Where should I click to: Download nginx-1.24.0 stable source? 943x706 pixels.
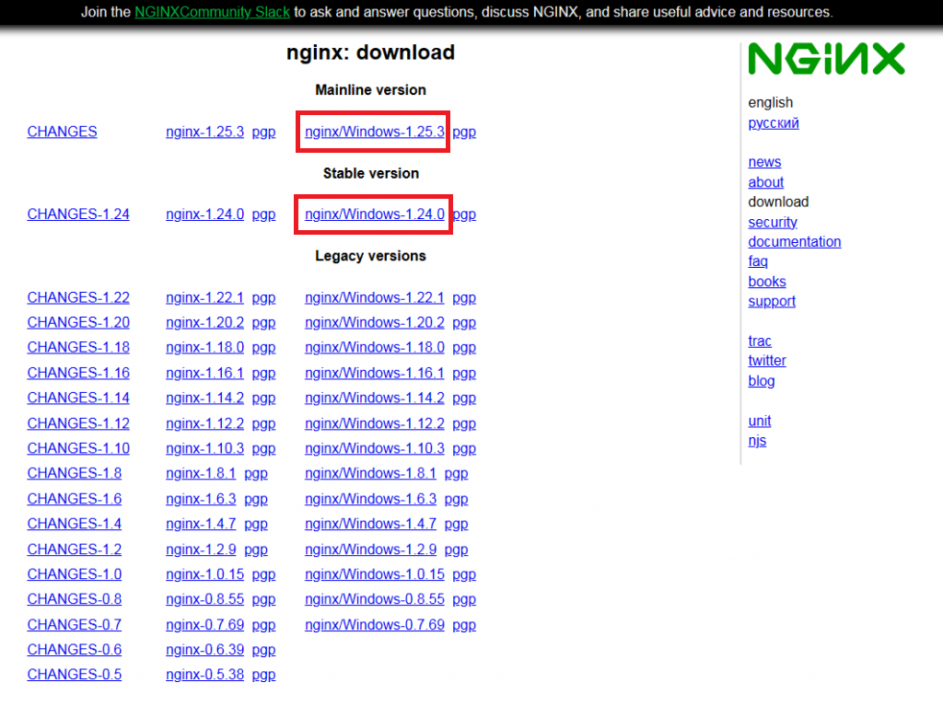click(205, 214)
